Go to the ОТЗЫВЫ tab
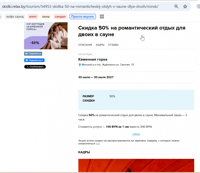This screenshot has width=200, height=173. point(113,45)
